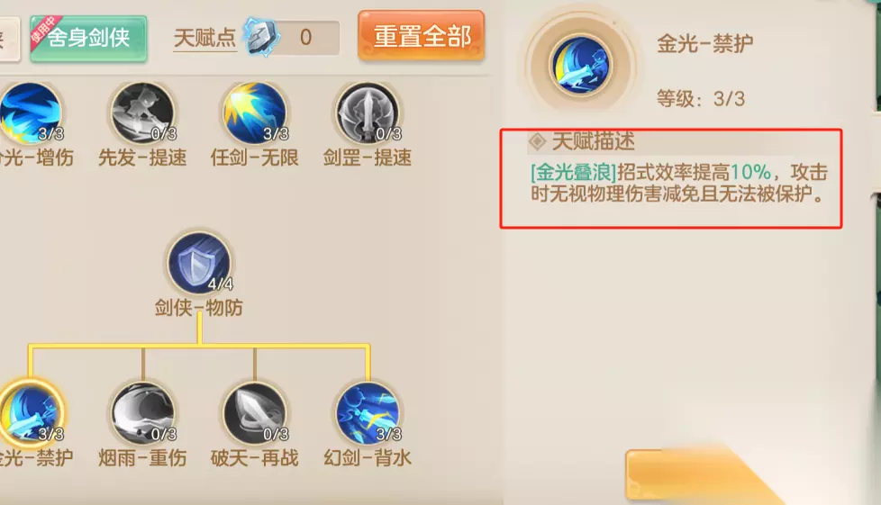The image size is (881, 505).
Task: Select the 任剑-无限 talent icon
Action: pos(255,114)
